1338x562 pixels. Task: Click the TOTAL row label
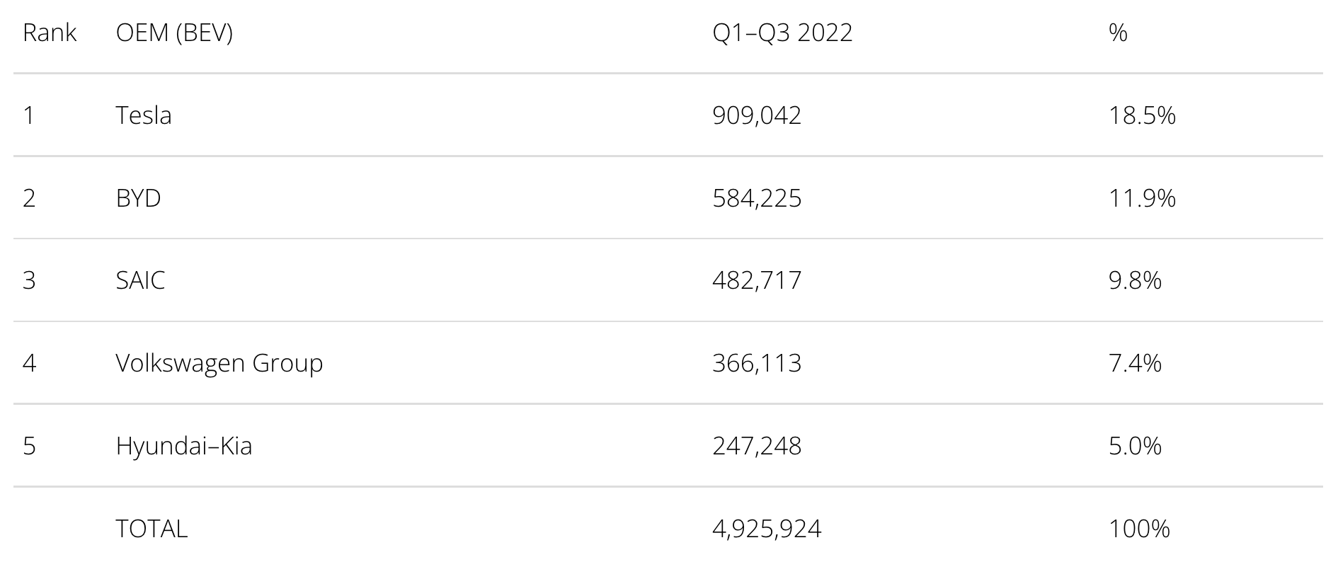pos(151,529)
